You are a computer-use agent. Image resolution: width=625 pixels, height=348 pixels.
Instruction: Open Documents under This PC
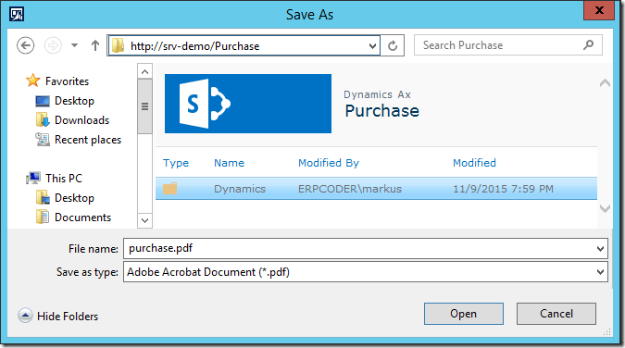click(x=82, y=217)
